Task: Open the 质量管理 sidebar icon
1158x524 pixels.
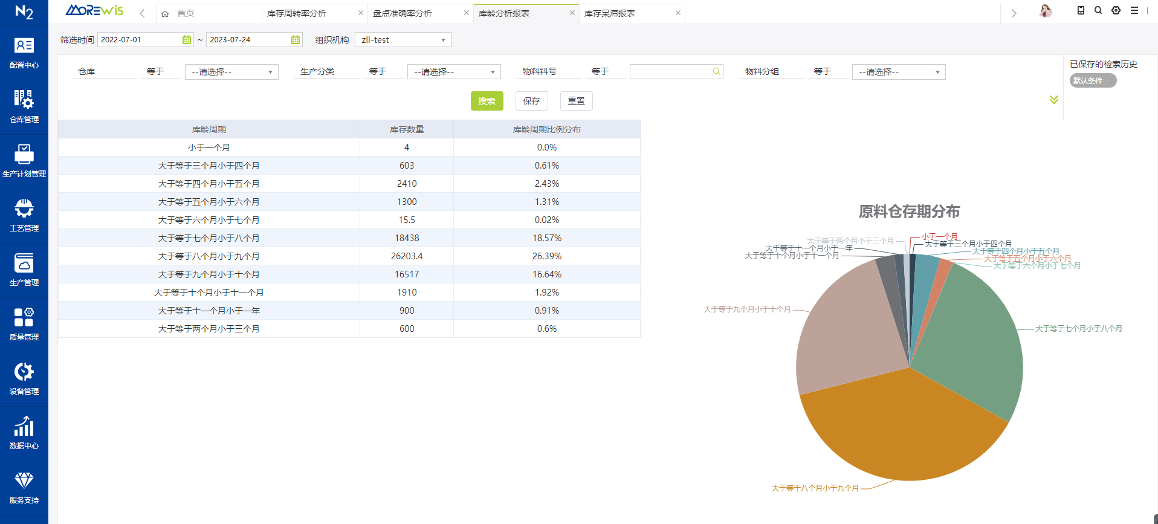Action: [x=24, y=317]
